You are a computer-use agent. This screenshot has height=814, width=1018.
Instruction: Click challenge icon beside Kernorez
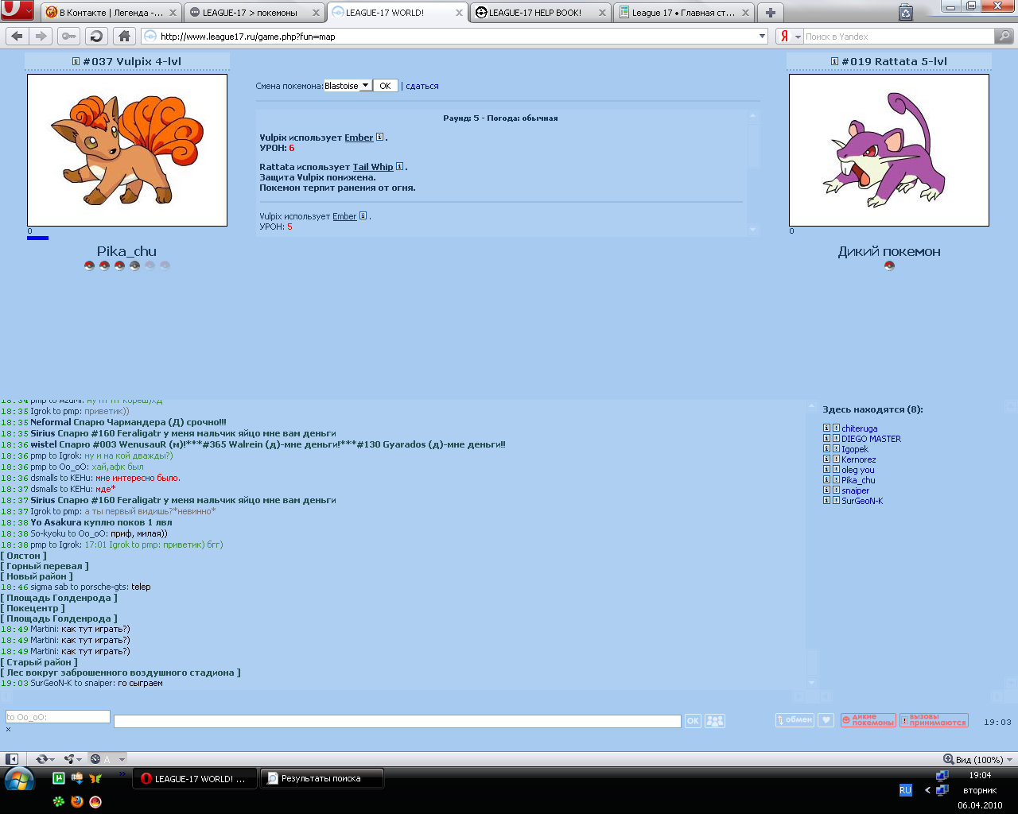pos(836,459)
